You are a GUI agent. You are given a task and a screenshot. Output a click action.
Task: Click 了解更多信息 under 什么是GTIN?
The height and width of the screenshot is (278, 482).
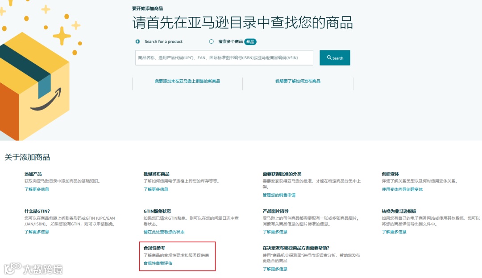37,232
